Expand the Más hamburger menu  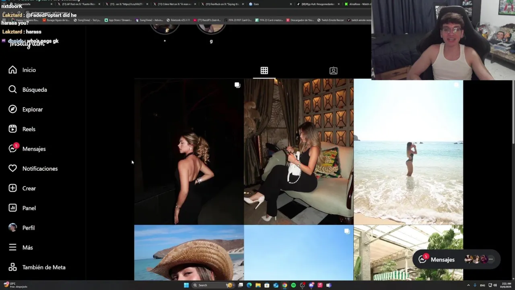(x=21, y=248)
